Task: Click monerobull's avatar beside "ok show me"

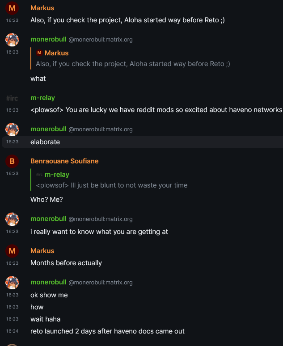Action: (x=12, y=283)
